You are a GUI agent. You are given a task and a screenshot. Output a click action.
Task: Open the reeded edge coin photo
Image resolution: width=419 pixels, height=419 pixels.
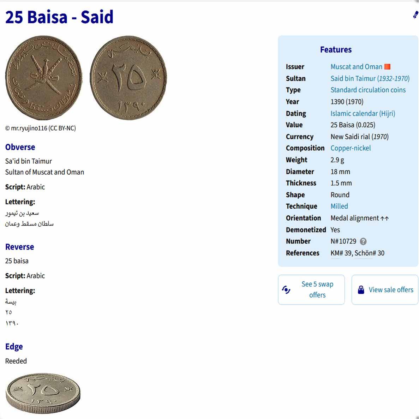(x=43, y=393)
